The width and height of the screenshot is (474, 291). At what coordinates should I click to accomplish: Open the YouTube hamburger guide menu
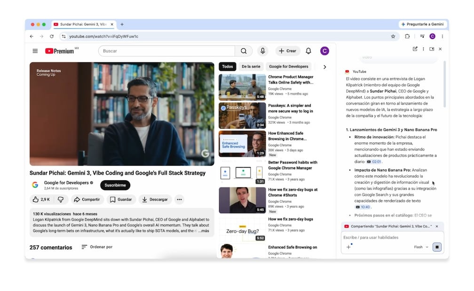tap(35, 51)
